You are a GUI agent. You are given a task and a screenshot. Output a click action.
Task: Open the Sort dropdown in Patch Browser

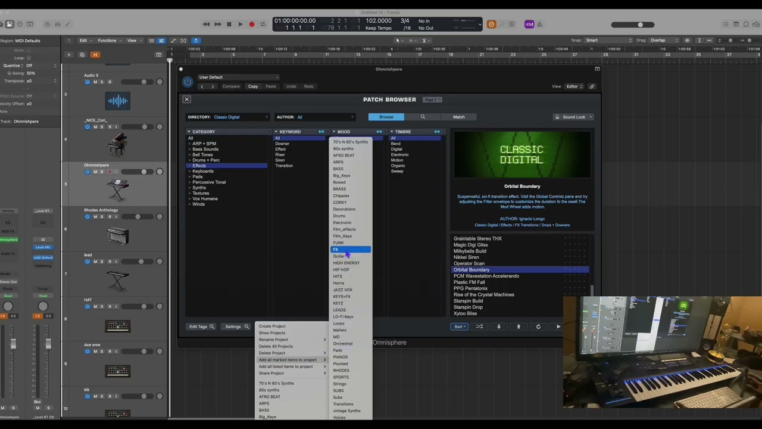click(460, 327)
